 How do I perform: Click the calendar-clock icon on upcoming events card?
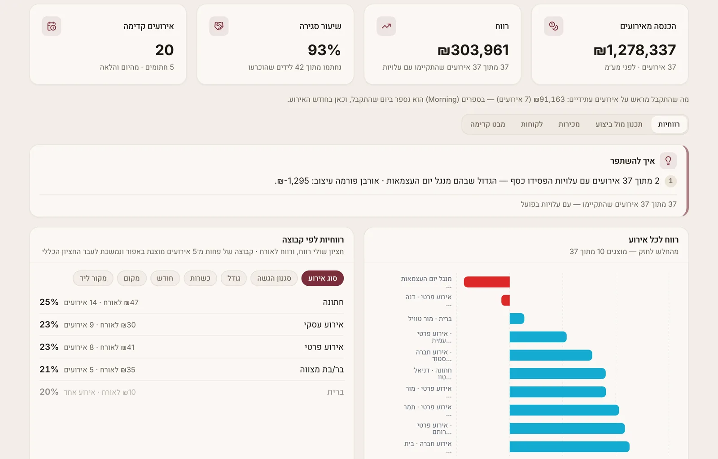(x=52, y=26)
